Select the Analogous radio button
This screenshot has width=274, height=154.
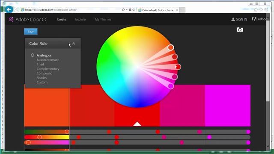33,55
